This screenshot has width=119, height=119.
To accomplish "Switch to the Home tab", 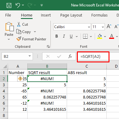I will (x=27, y=15).
